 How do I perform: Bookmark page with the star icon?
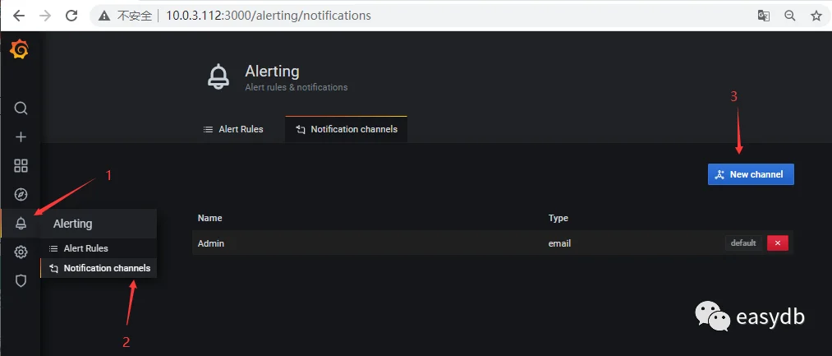click(816, 16)
